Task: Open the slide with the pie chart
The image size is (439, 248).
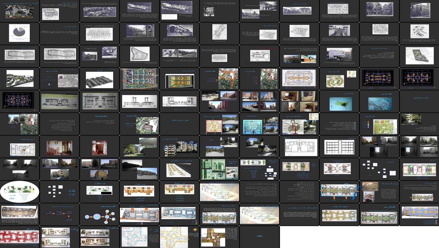Action: 20,34
